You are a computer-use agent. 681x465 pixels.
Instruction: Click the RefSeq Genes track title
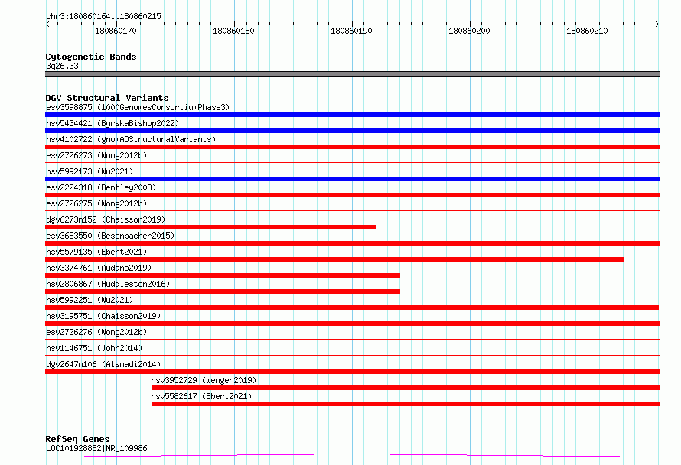[x=77, y=439]
